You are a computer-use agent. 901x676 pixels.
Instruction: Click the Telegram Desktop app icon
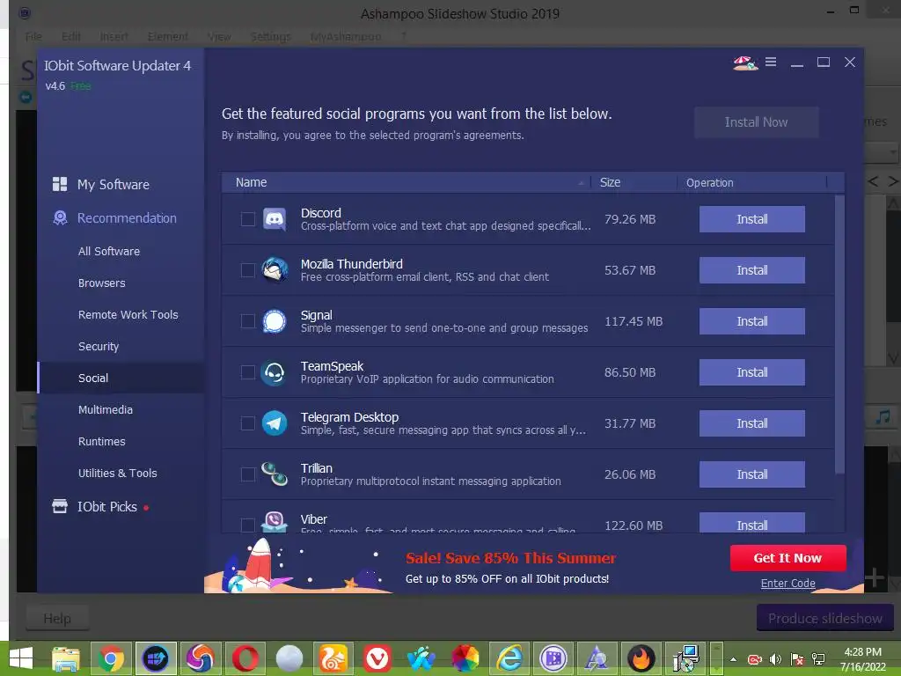[275, 423]
